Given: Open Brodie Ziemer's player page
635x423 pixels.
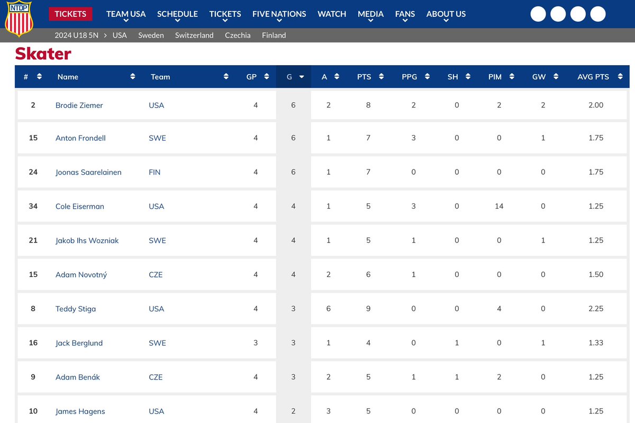Looking at the screenshot, I should click(79, 105).
